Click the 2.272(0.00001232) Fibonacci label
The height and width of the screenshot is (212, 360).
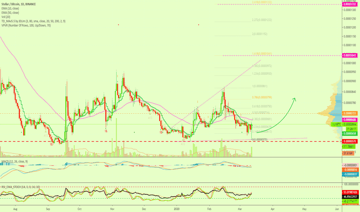click(262, 20)
